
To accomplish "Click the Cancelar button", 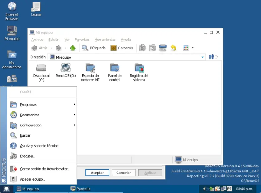I will coord(124,172).
